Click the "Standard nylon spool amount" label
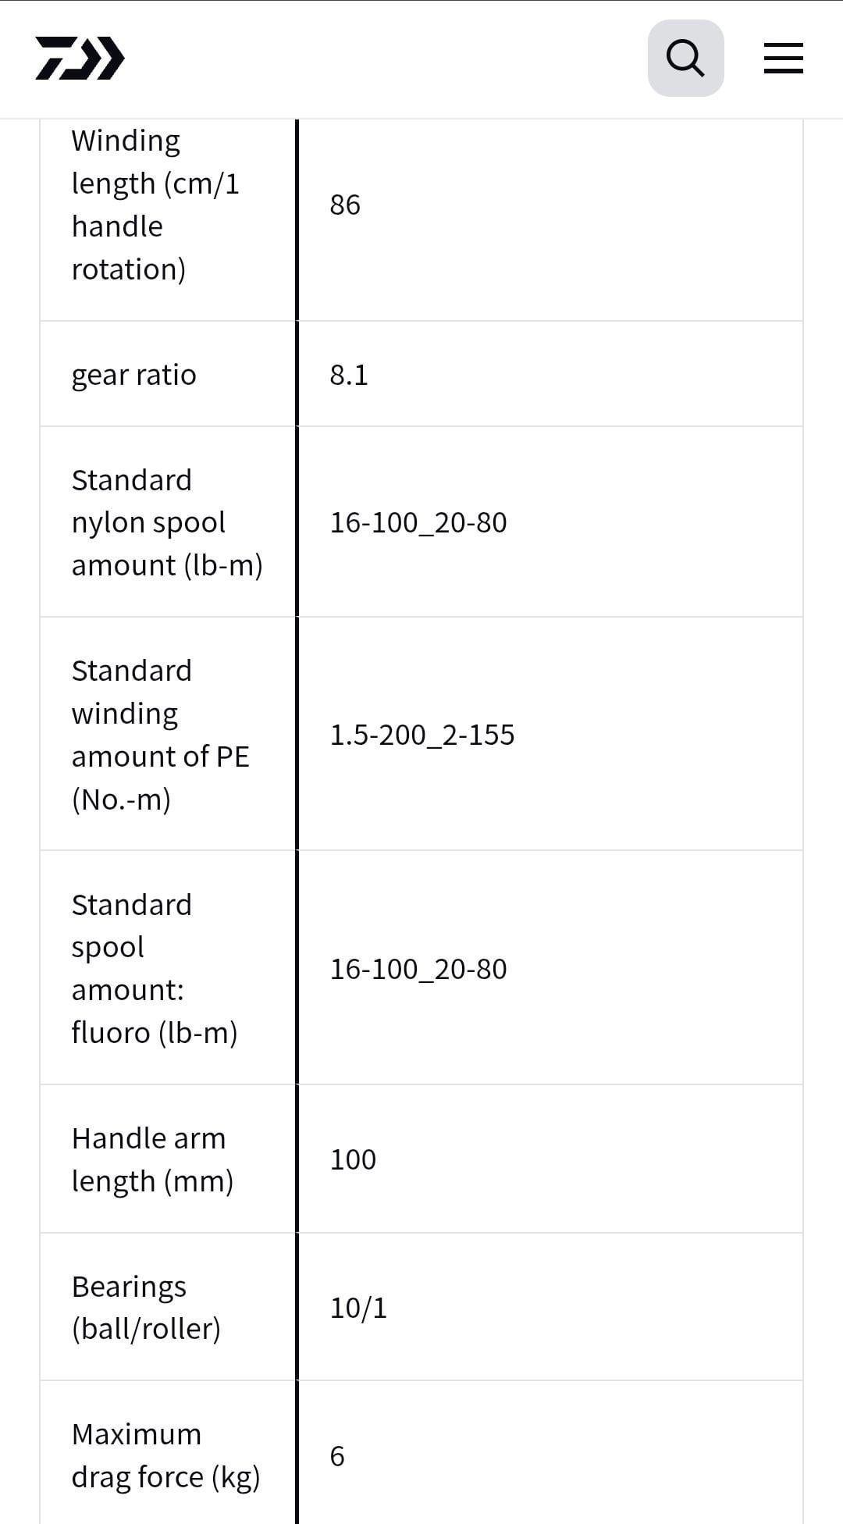 (x=167, y=522)
